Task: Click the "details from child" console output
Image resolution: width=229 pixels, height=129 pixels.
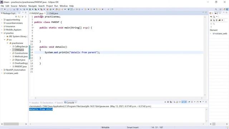Action: [x=41, y=109]
